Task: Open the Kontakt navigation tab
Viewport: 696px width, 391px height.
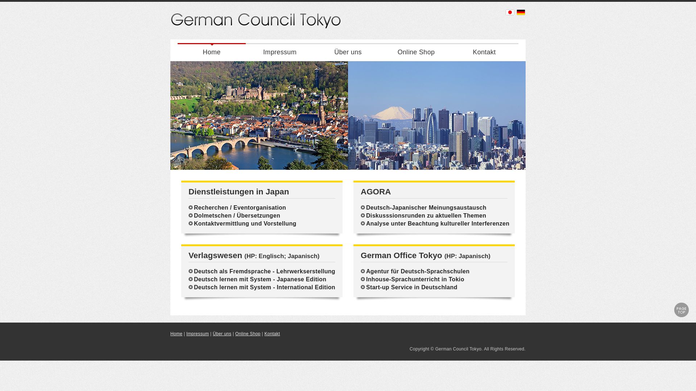Action: pyautogui.click(x=484, y=52)
